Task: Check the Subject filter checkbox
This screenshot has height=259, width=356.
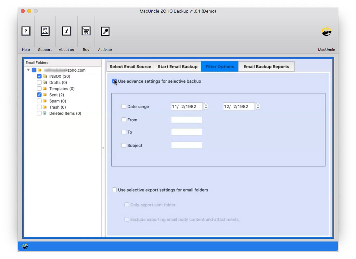Action: point(124,145)
